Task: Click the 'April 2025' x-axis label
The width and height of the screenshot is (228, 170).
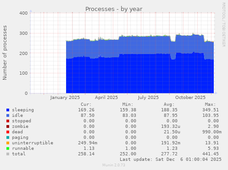Action: tap(106, 98)
